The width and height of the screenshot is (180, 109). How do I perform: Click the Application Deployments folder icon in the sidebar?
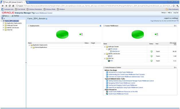pyautogui.click(x=5, y=23)
